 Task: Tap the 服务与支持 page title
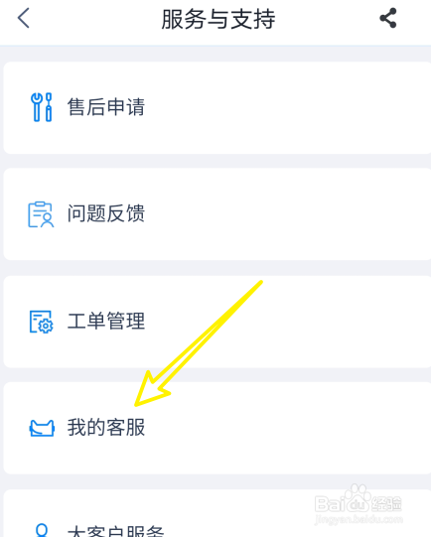[x=218, y=19]
